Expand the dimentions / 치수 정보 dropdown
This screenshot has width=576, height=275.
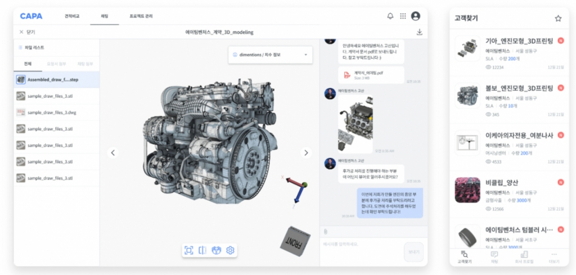[x=271, y=55]
